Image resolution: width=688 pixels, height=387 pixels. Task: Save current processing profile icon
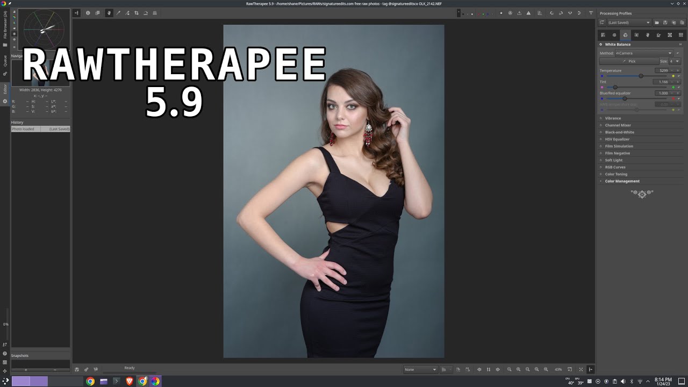(665, 23)
